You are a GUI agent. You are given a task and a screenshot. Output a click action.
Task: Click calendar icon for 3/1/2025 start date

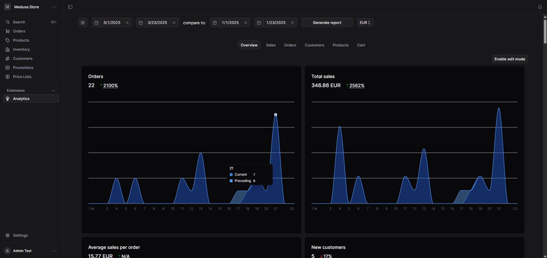click(97, 22)
